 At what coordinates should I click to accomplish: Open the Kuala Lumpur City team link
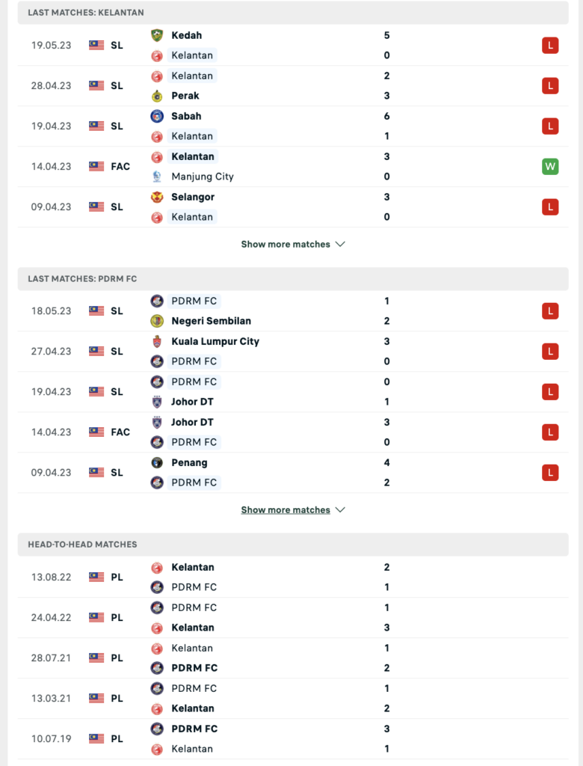(x=215, y=341)
